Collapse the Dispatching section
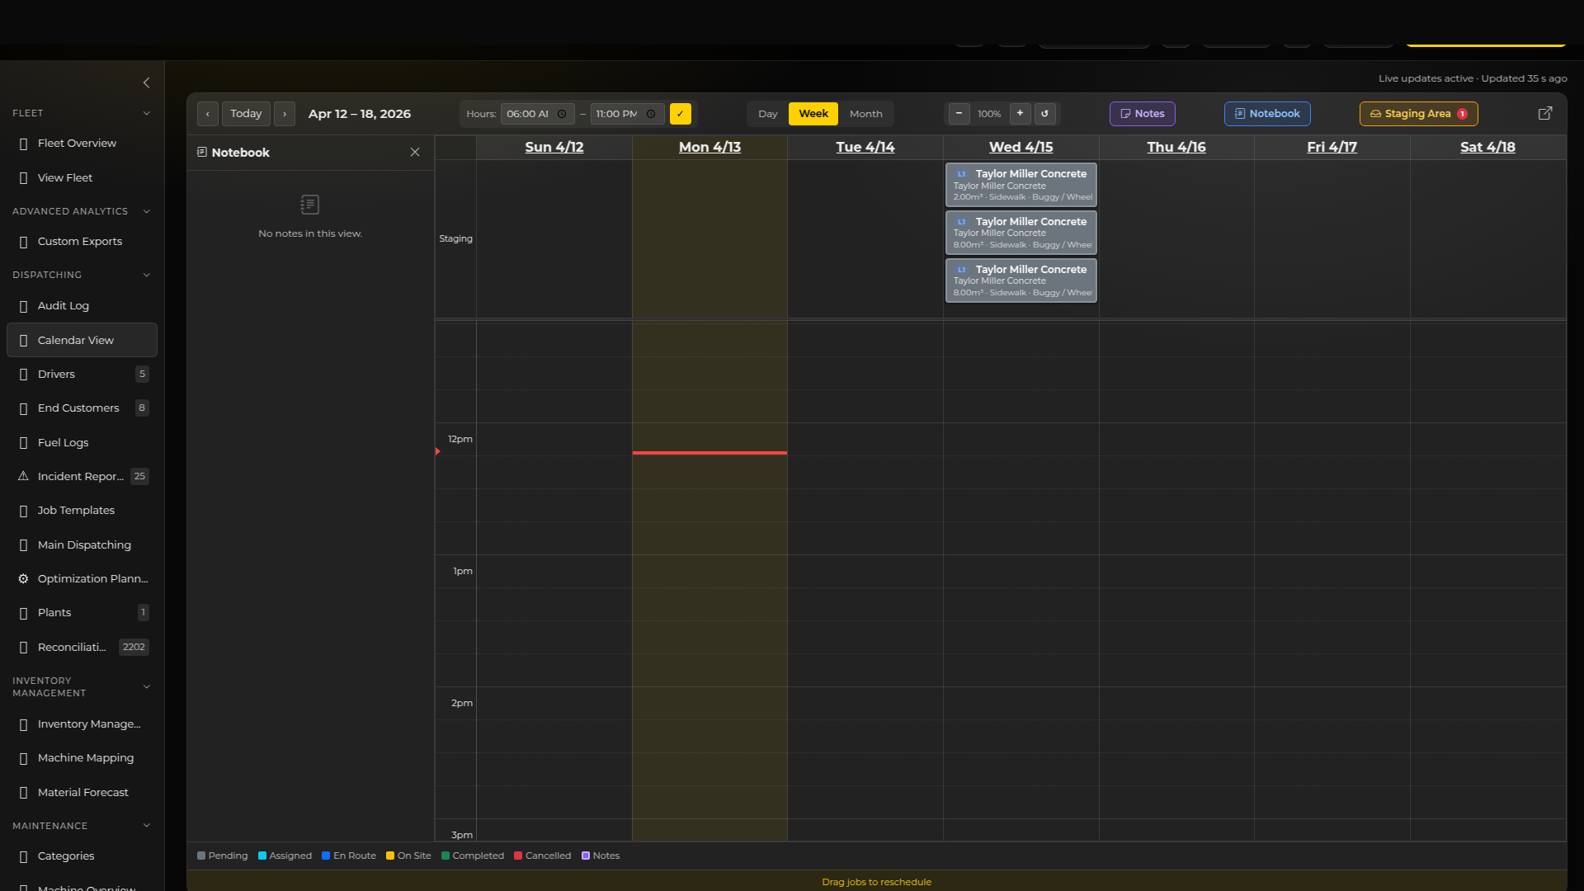This screenshot has width=1584, height=891. point(147,275)
